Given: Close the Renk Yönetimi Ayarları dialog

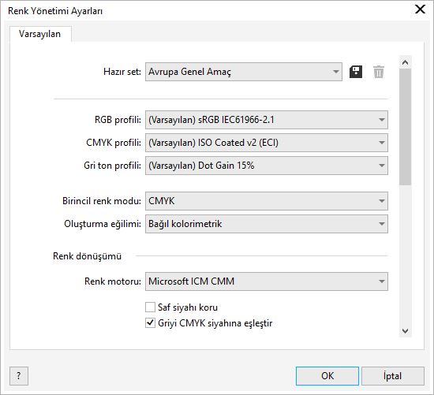Looking at the screenshot, I should [x=420, y=9].
